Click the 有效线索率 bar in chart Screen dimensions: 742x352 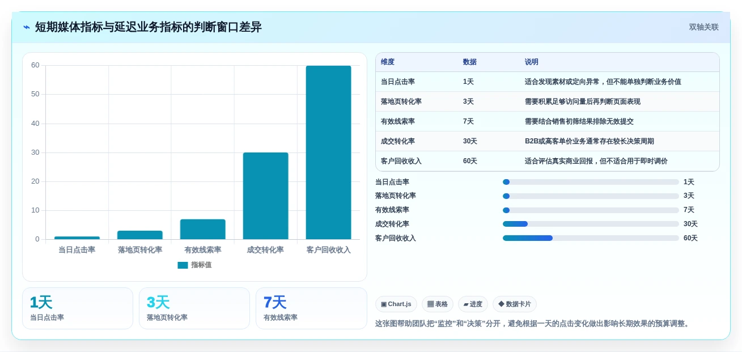click(x=203, y=229)
